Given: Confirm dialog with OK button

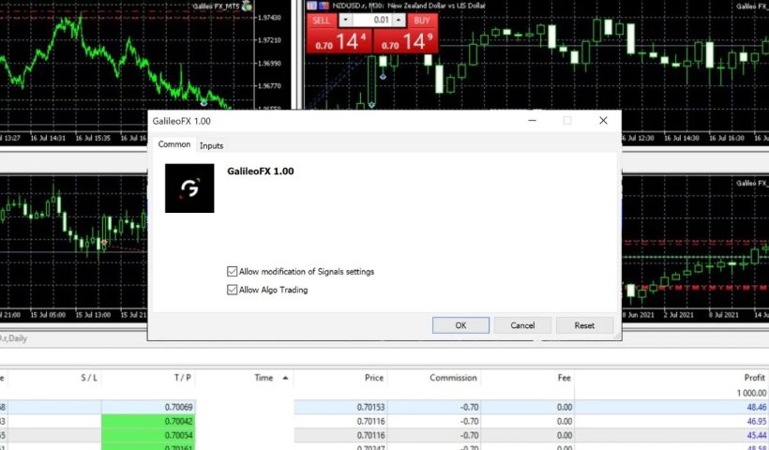Looking at the screenshot, I should point(460,325).
